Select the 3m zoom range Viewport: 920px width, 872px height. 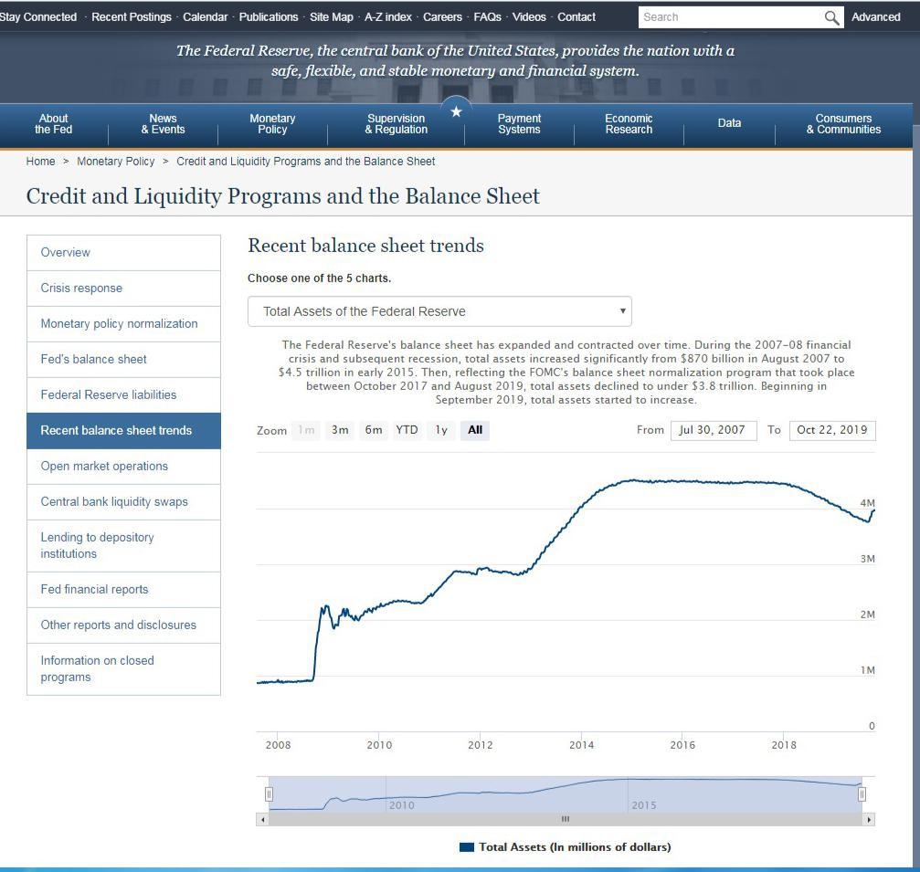(x=340, y=430)
